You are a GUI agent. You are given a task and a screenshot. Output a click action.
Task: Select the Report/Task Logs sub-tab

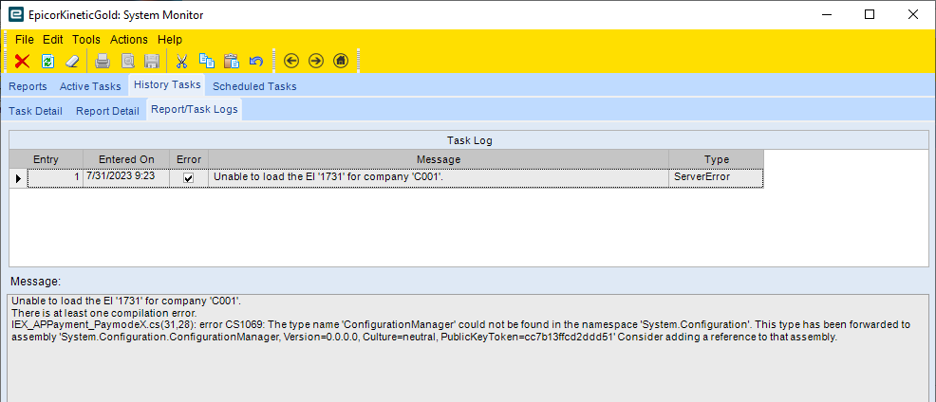click(x=195, y=109)
